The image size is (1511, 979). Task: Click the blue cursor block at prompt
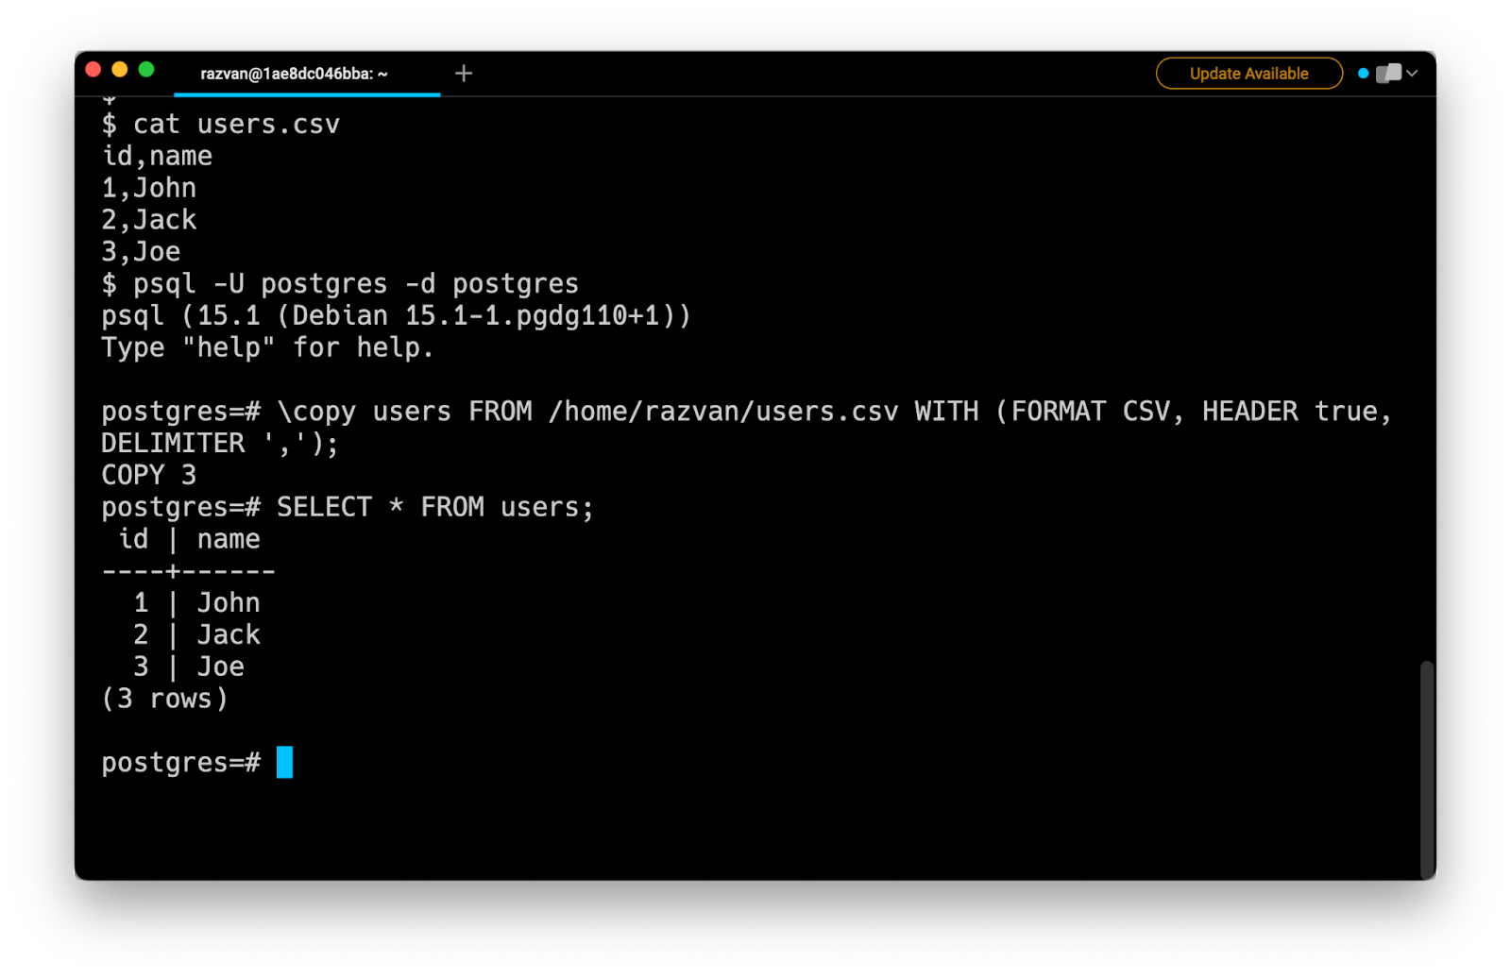[284, 762]
